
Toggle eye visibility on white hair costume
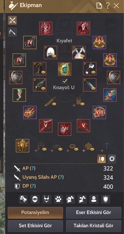[54, 56]
